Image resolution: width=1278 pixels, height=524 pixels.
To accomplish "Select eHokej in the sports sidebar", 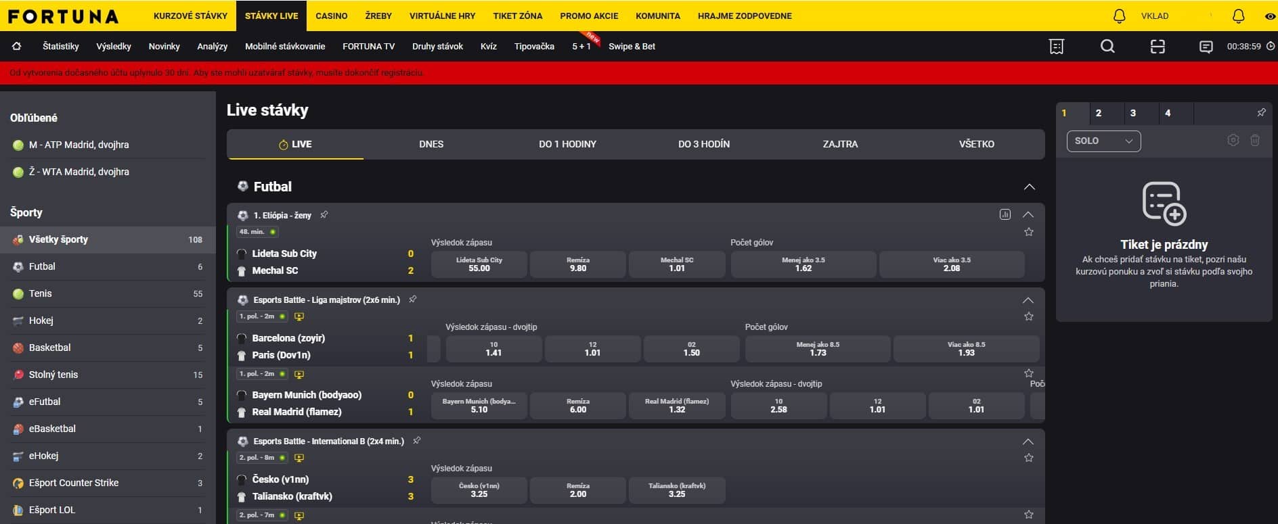I will (108, 456).
